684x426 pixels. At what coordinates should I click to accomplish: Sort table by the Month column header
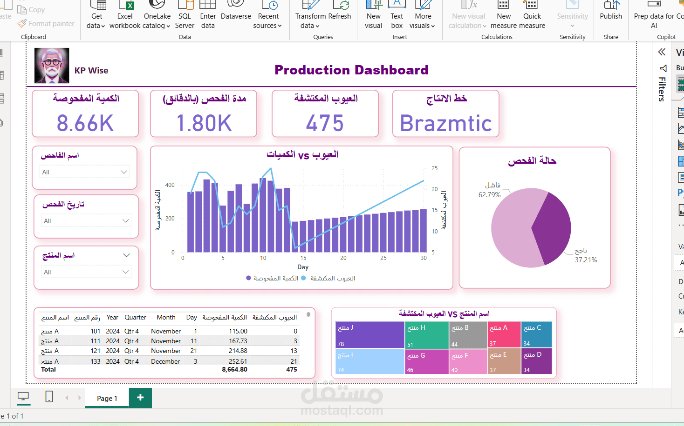(x=166, y=318)
